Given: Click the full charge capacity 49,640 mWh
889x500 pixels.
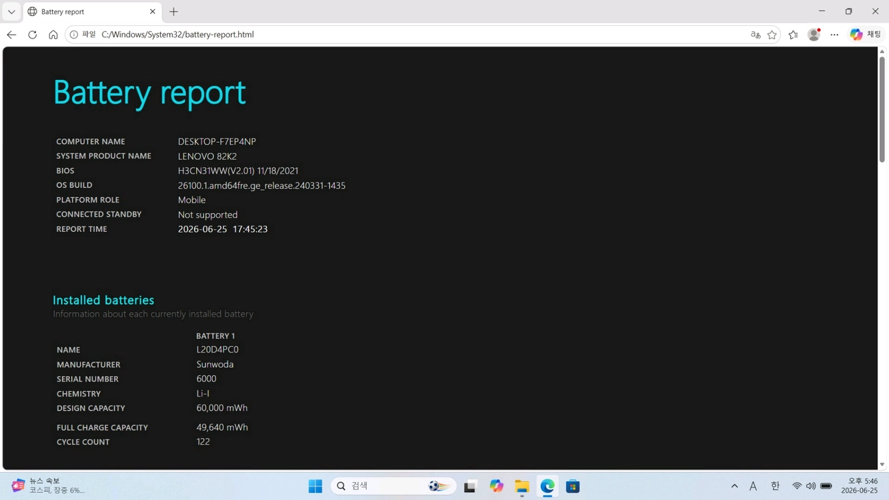Looking at the screenshot, I should tap(222, 427).
